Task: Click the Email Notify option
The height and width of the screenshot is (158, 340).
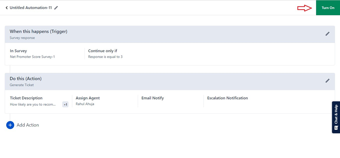Action: pos(152,98)
